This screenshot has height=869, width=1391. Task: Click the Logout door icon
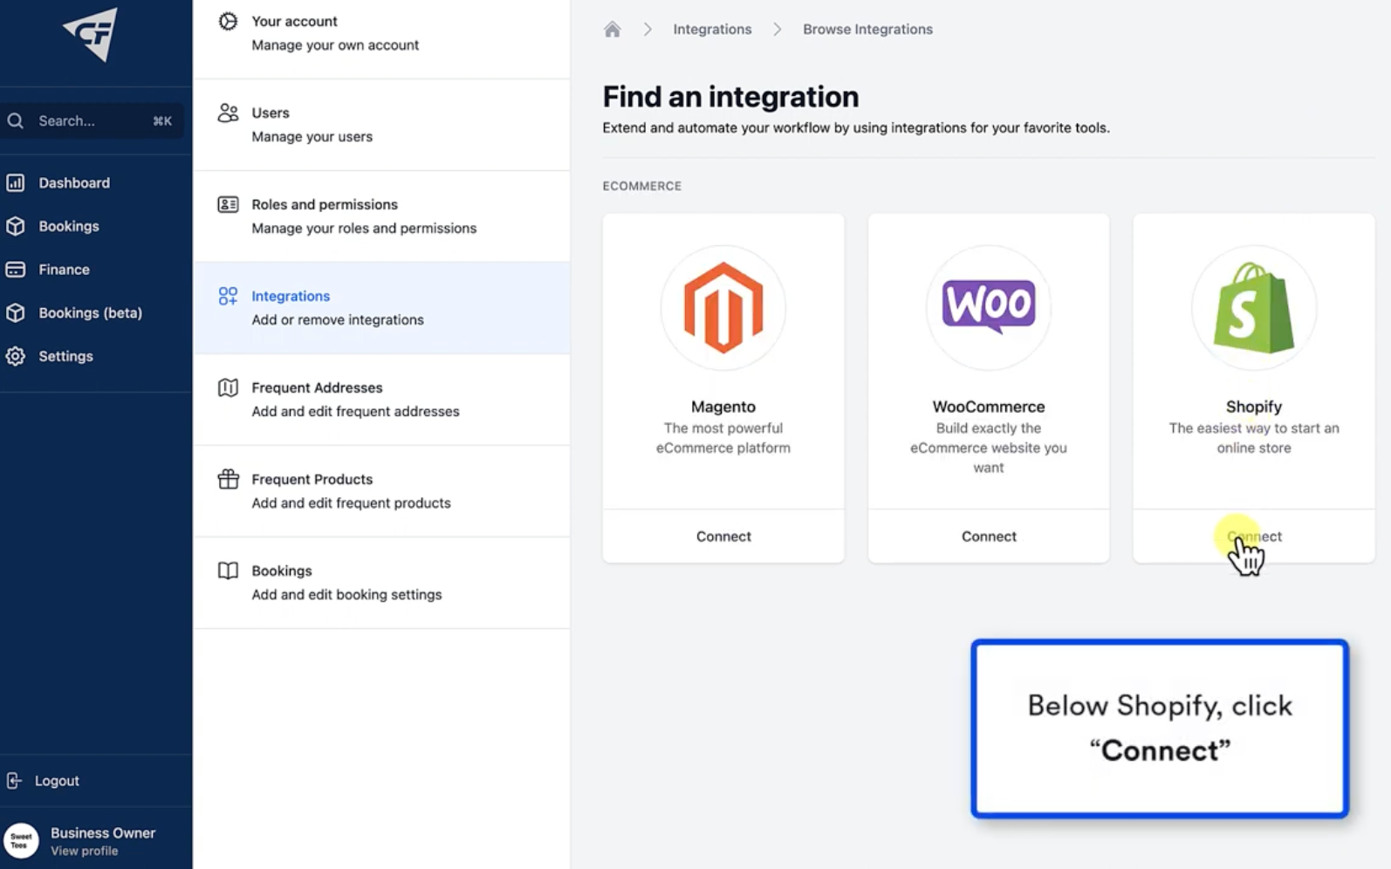[14, 780]
